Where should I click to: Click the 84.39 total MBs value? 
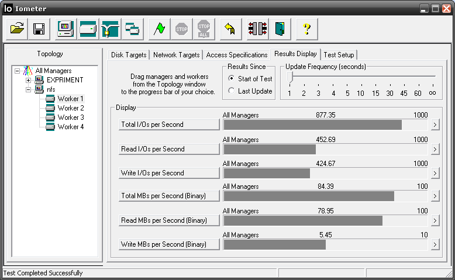(x=326, y=186)
